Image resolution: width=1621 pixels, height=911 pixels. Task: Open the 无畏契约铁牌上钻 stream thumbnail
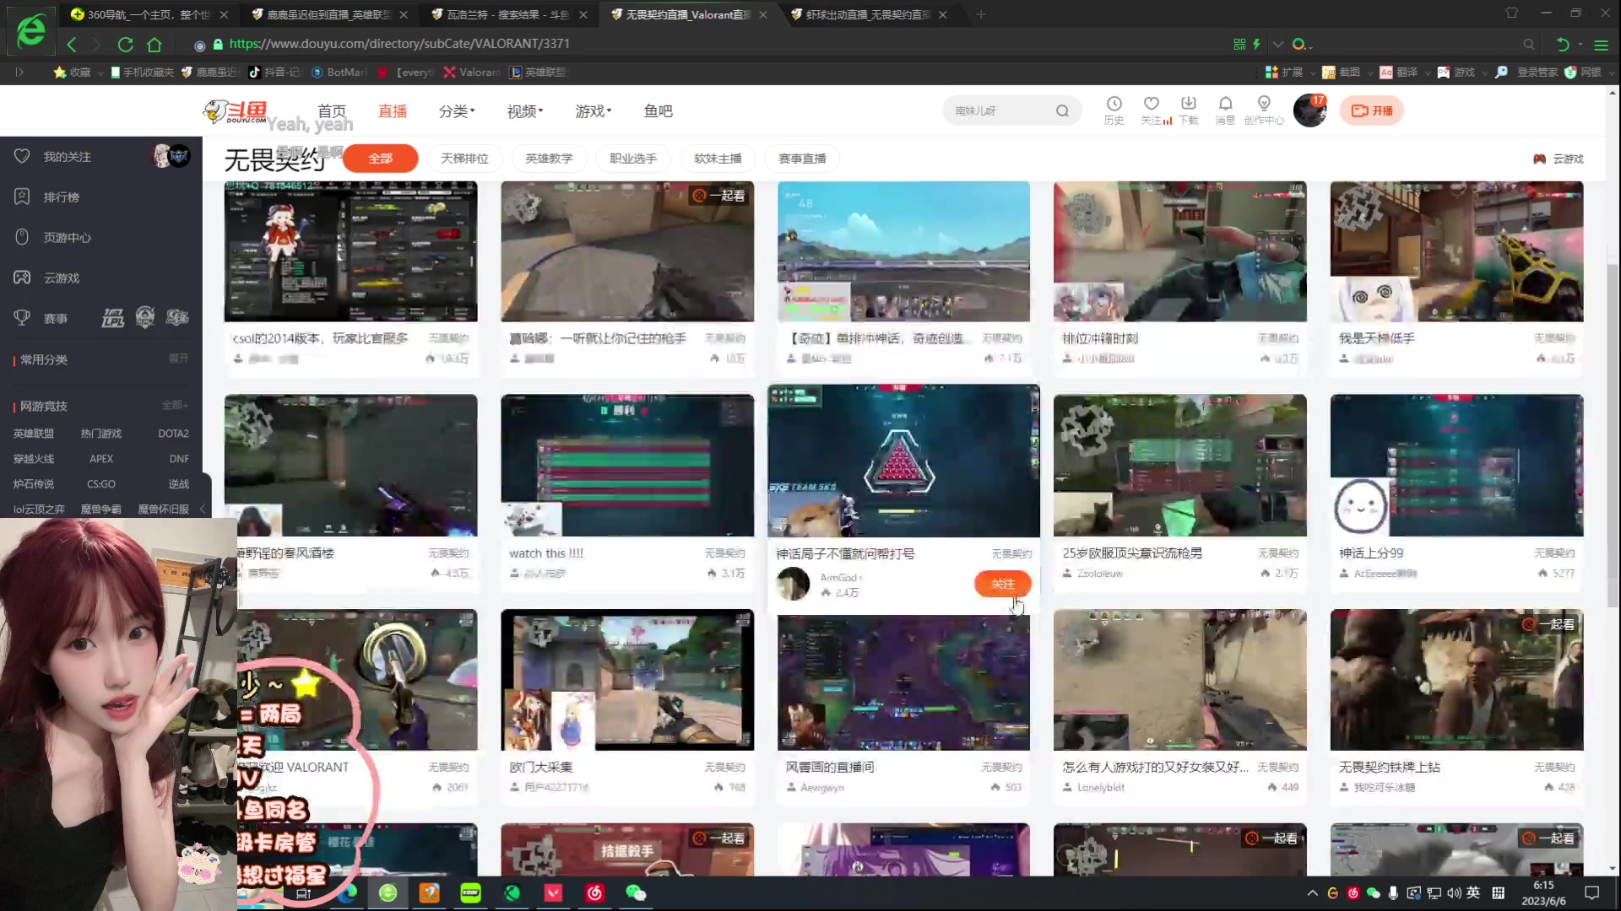click(x=1457, y=680)
